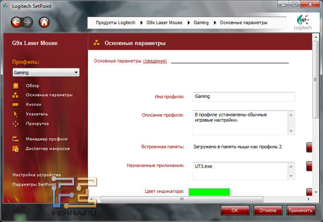Click scroll-down arrow in Описание профиля box
This screenshot has width=323, height=222.
click(x=291, y=131)
